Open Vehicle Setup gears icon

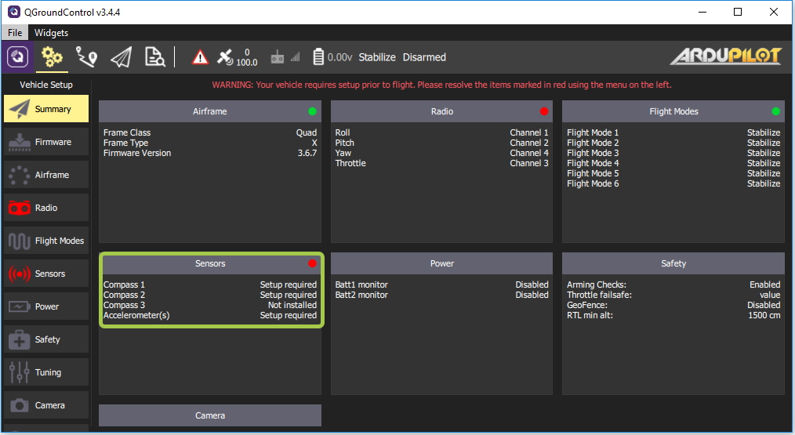tap(52, 56)
